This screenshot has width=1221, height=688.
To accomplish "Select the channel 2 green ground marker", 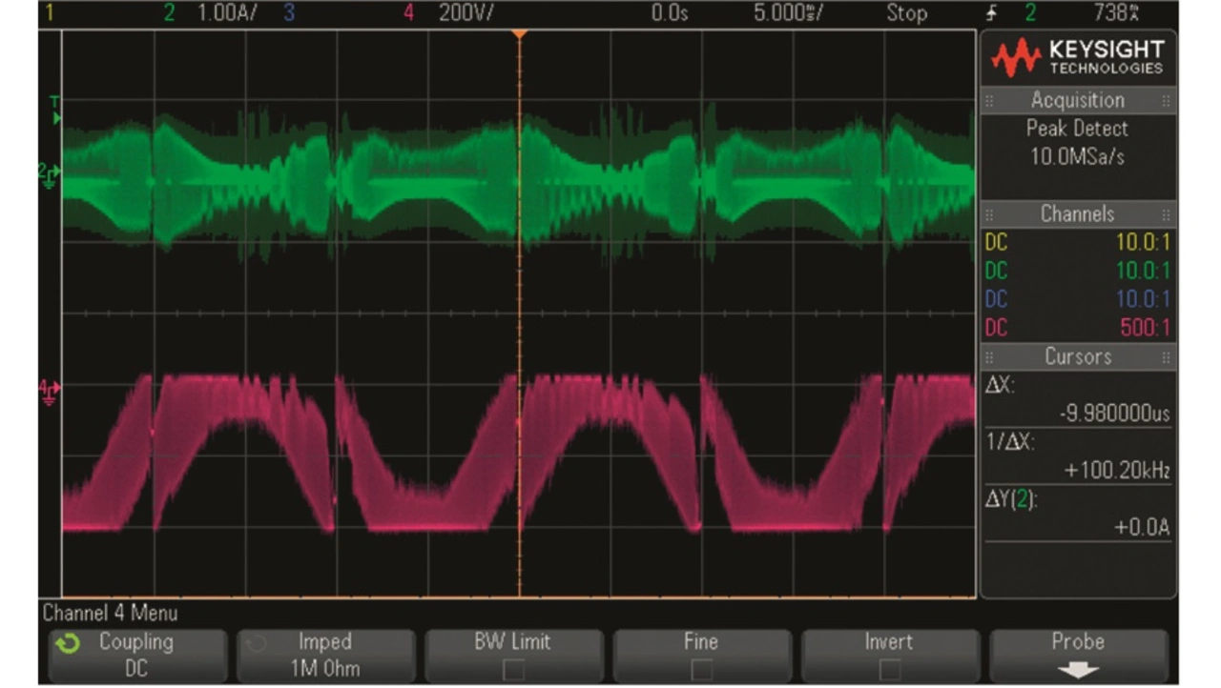I will (49, 173).
